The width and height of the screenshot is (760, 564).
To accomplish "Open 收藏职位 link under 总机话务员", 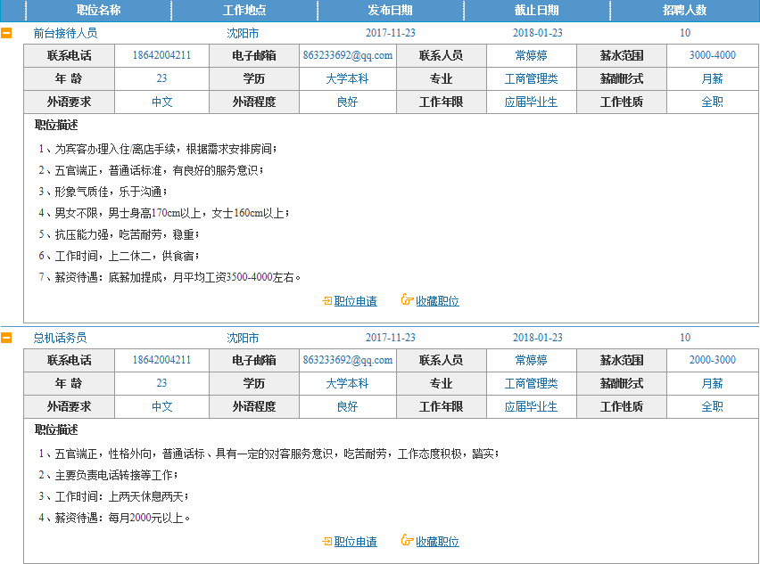I will pyautogui.click(x=437, y=541).
